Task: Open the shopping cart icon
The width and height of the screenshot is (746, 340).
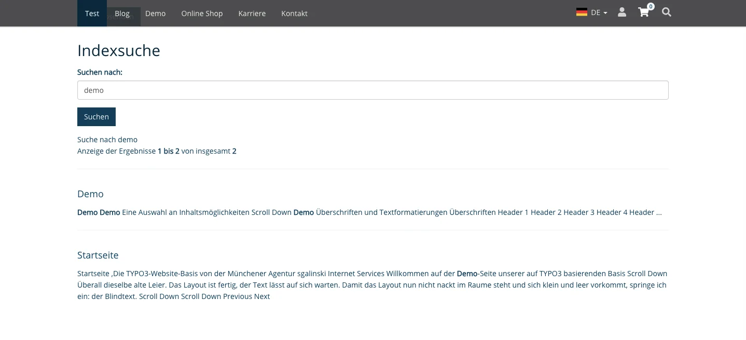Action: pyautogui.click(x=643, y=12)
